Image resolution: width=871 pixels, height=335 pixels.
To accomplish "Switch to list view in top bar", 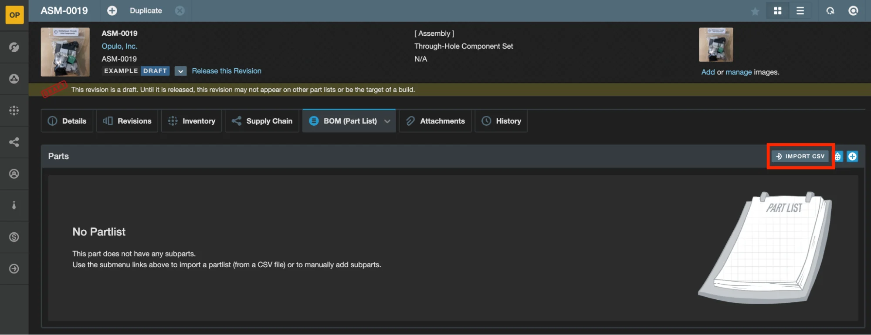I will pyautogui.click(x=800, y=11).
